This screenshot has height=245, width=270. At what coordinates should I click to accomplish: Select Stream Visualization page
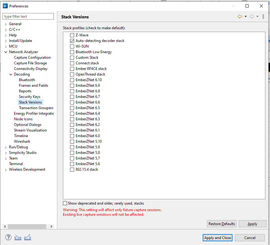coord(30,130)
